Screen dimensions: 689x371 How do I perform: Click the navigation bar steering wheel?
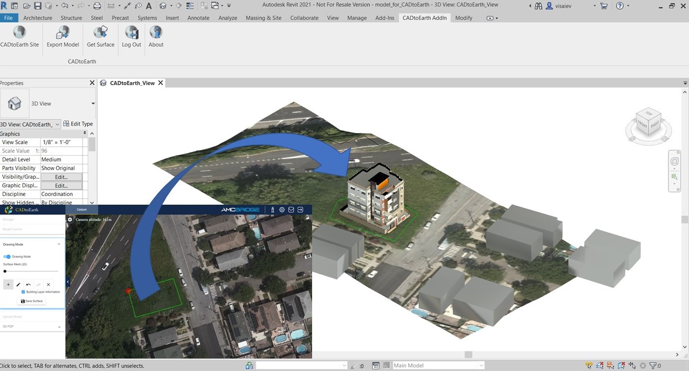[674, 161]
